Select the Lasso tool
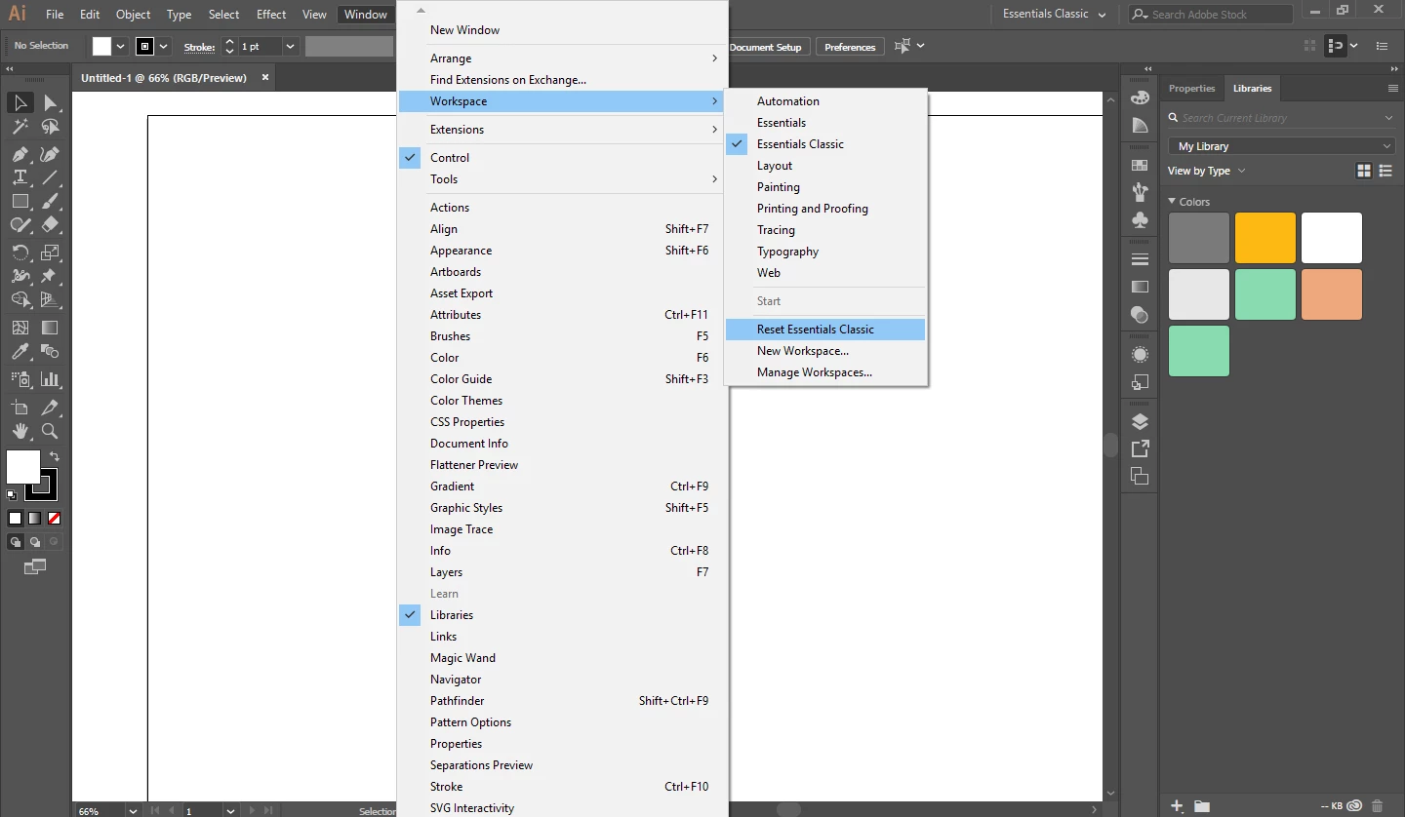Image resolution: width=1405 pixels, height=817 pixels. 50,127
